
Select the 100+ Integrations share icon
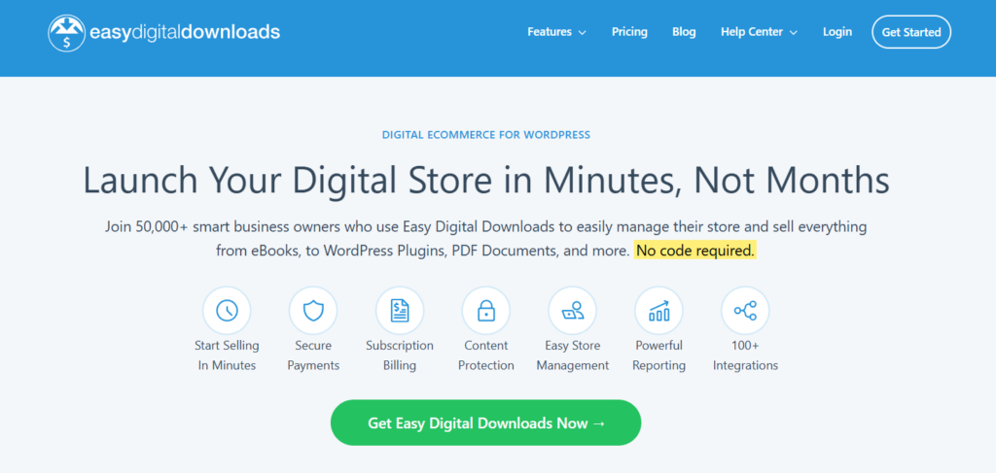click(x=745, y=311)
